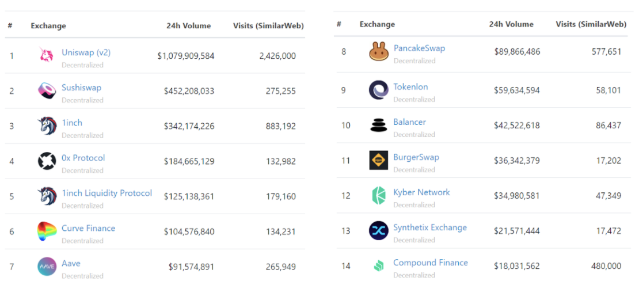Open the Compound Finance link
The width and height of the screenshot is (639, 281).
pos(430,263)
